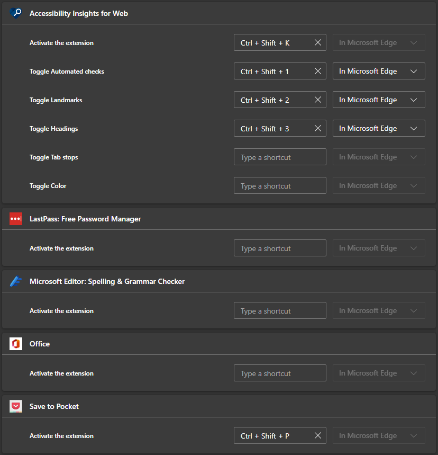438x455 pixels.
Task: Clear the Ctrl + Shift + 2 shortcut
Action: (318, 100)
